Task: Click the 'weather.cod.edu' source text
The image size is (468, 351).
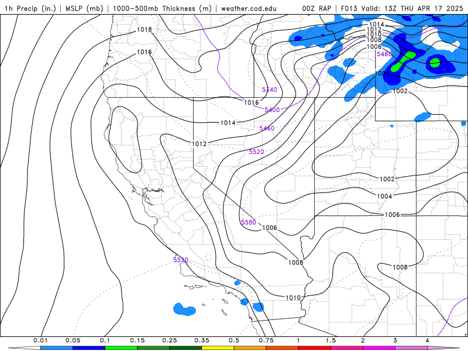Action: (x=249, y=8)
